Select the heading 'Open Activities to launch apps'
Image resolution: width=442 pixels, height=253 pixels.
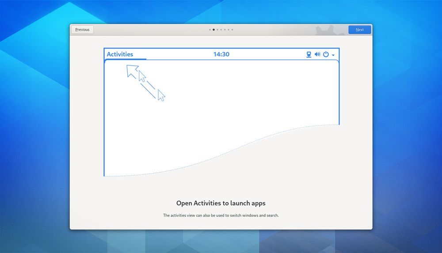tap(221, 203)
